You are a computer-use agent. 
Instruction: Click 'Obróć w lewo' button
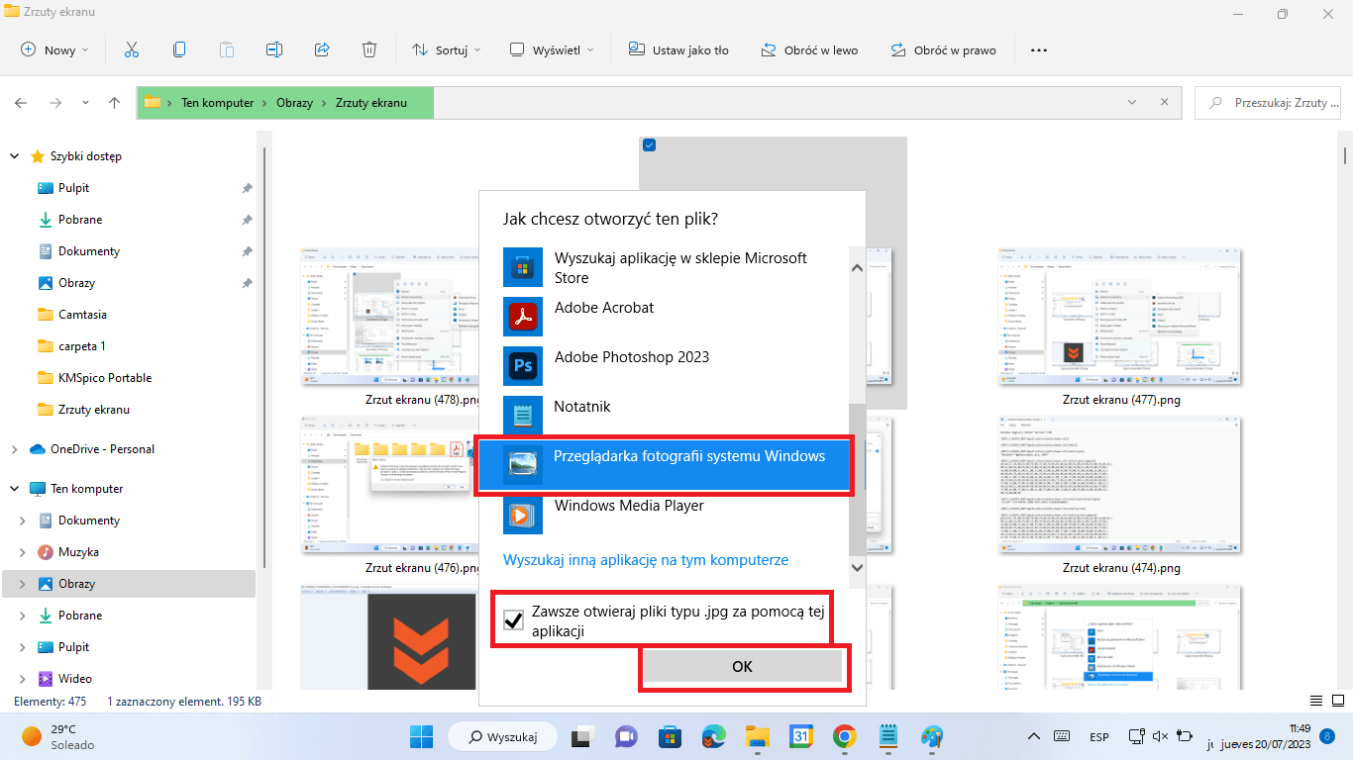click(809, 49)
